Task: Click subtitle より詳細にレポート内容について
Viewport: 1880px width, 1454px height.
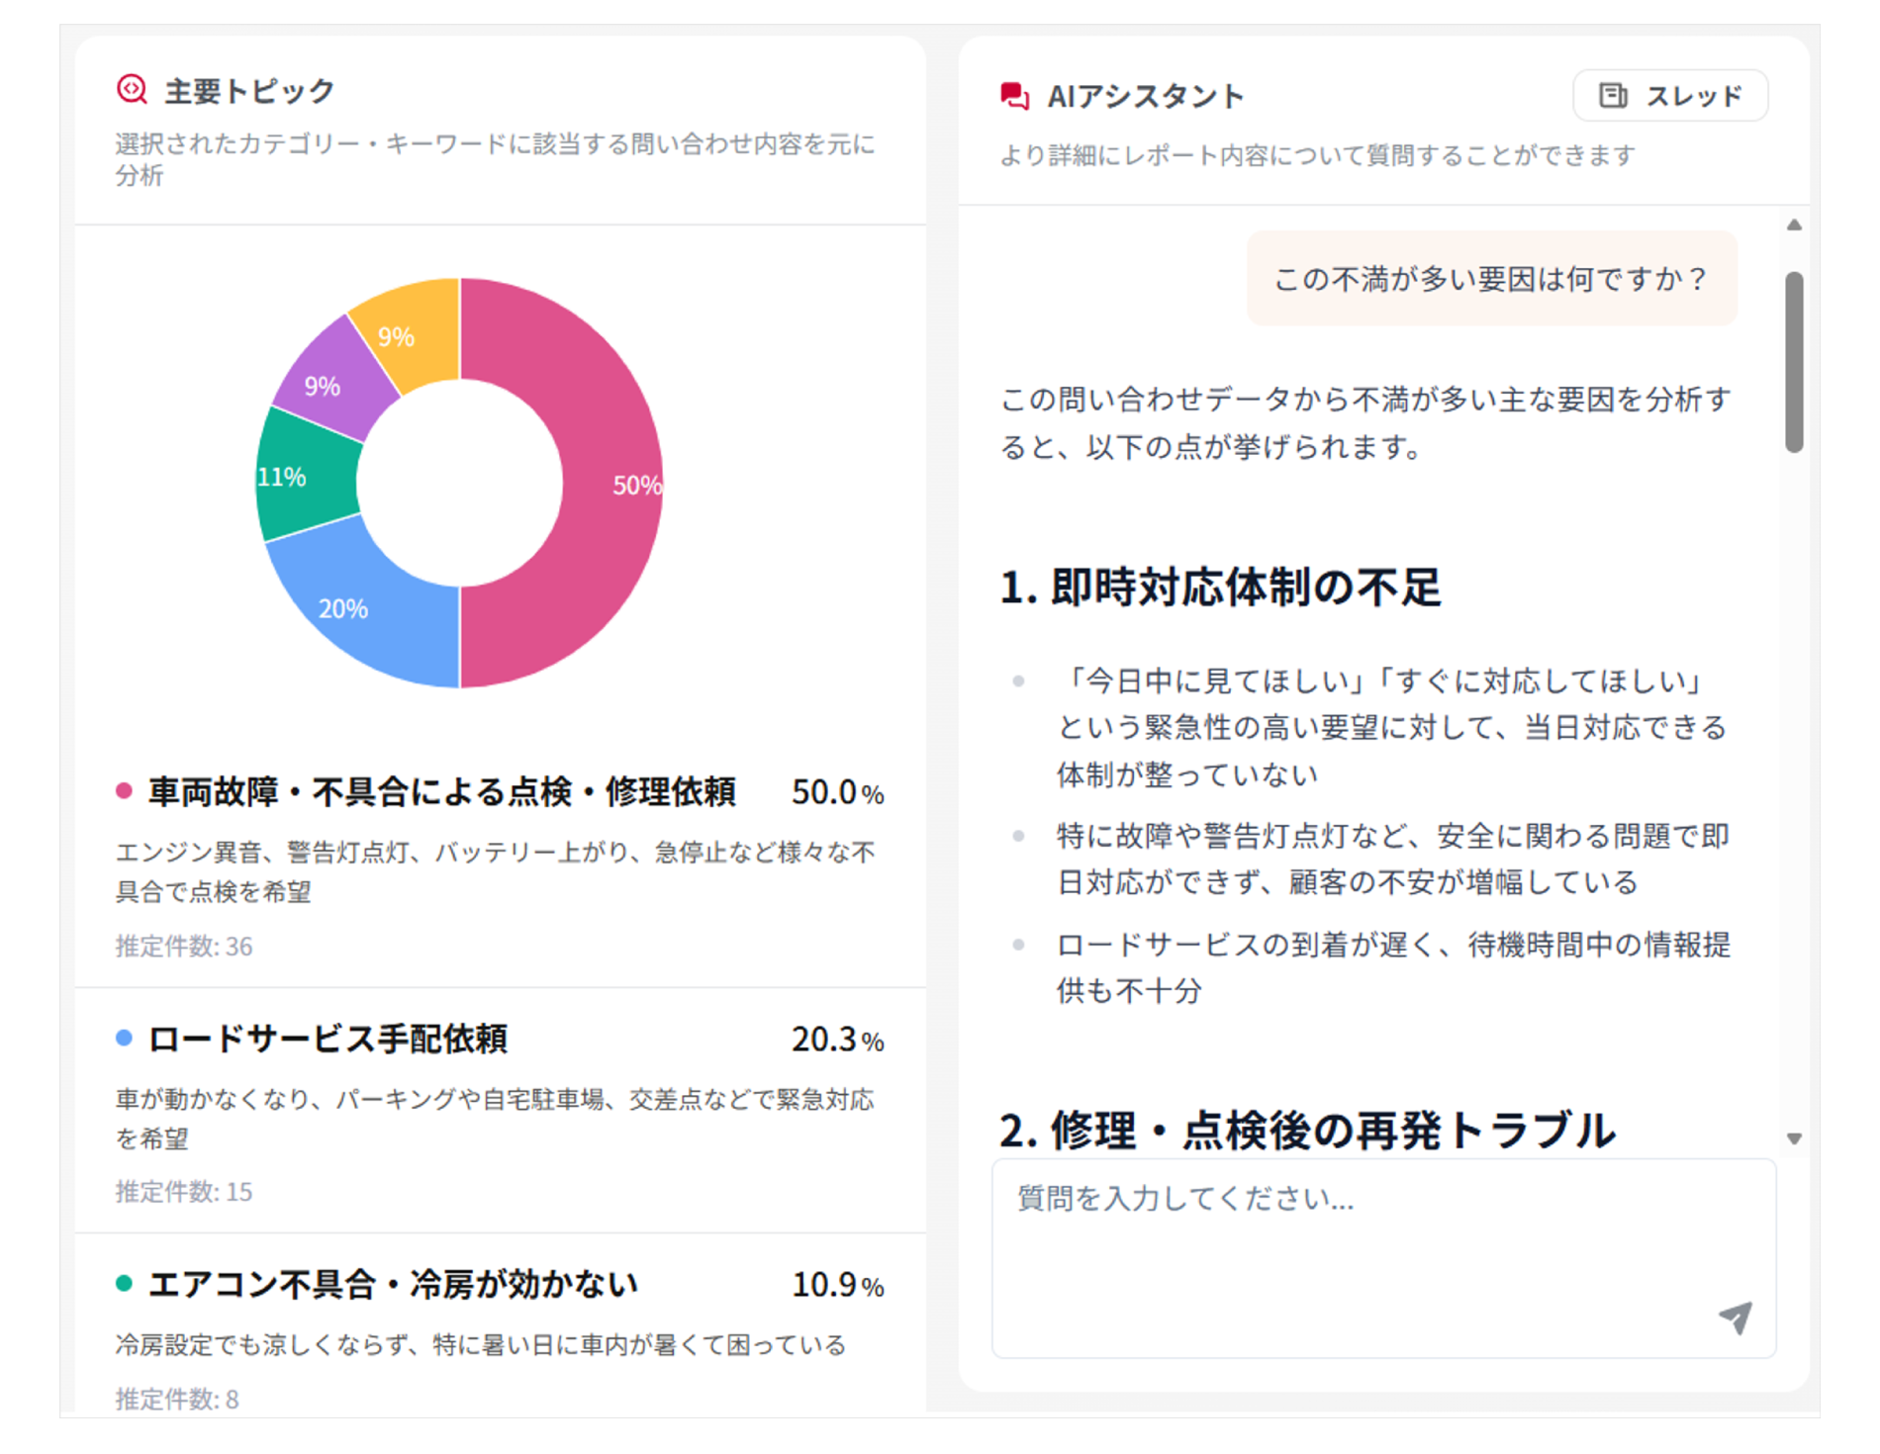Action: (x=1317, y=155)
